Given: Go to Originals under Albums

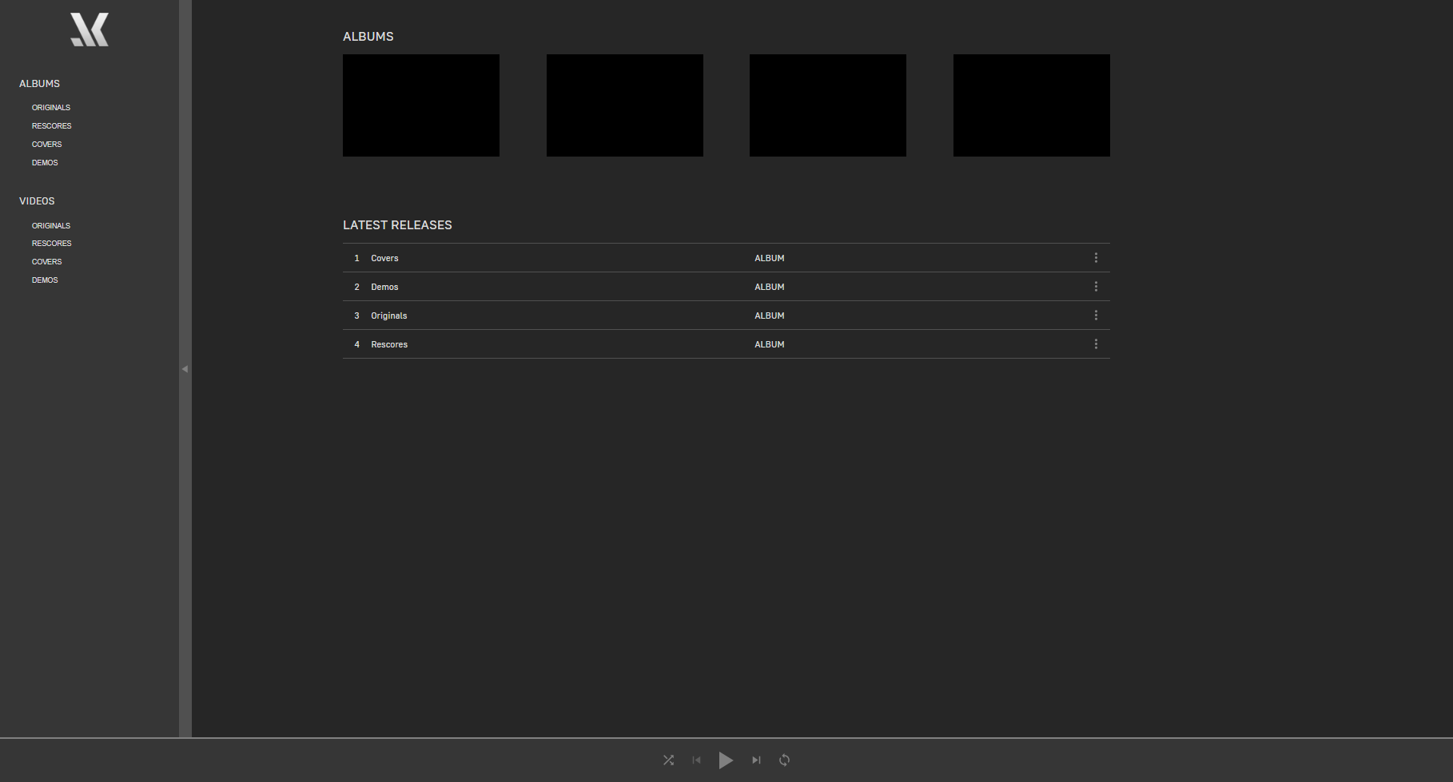Looking at the screenshot, I should (51, 108).
